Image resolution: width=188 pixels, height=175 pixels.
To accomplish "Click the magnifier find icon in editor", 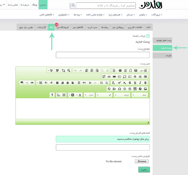I will click(x=69, y=71).
